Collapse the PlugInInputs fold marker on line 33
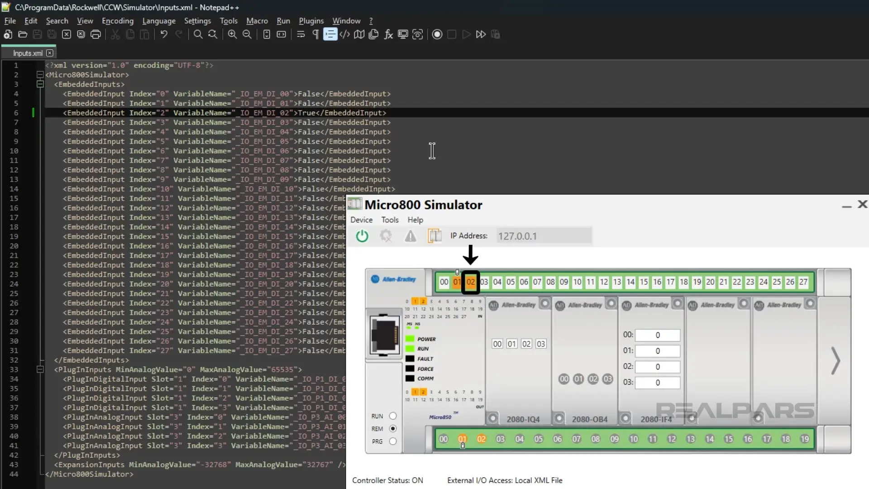The height and width of the screenshot is (489, 869). (40, 369)
